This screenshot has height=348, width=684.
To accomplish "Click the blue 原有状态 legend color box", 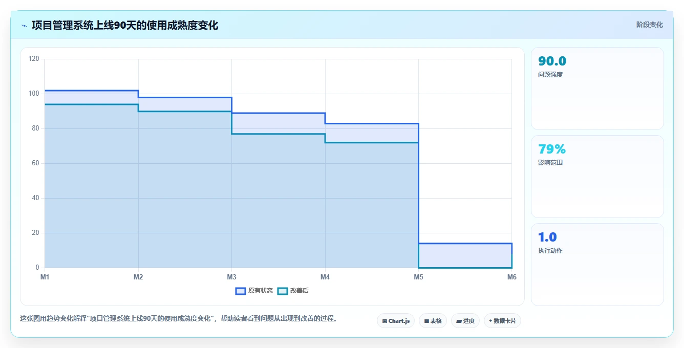I will (241, 291).
